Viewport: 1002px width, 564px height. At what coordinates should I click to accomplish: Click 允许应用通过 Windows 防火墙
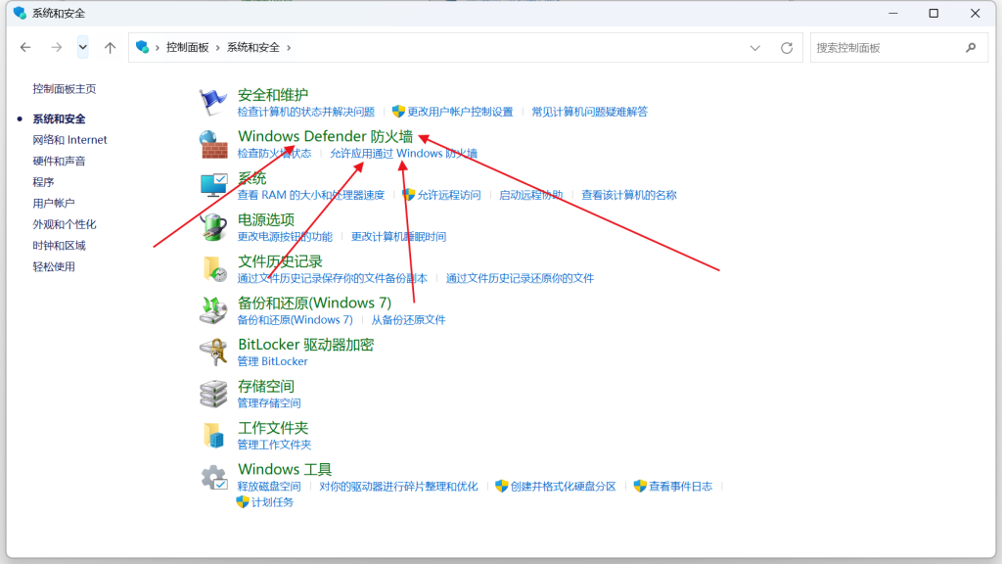[403, 154]
